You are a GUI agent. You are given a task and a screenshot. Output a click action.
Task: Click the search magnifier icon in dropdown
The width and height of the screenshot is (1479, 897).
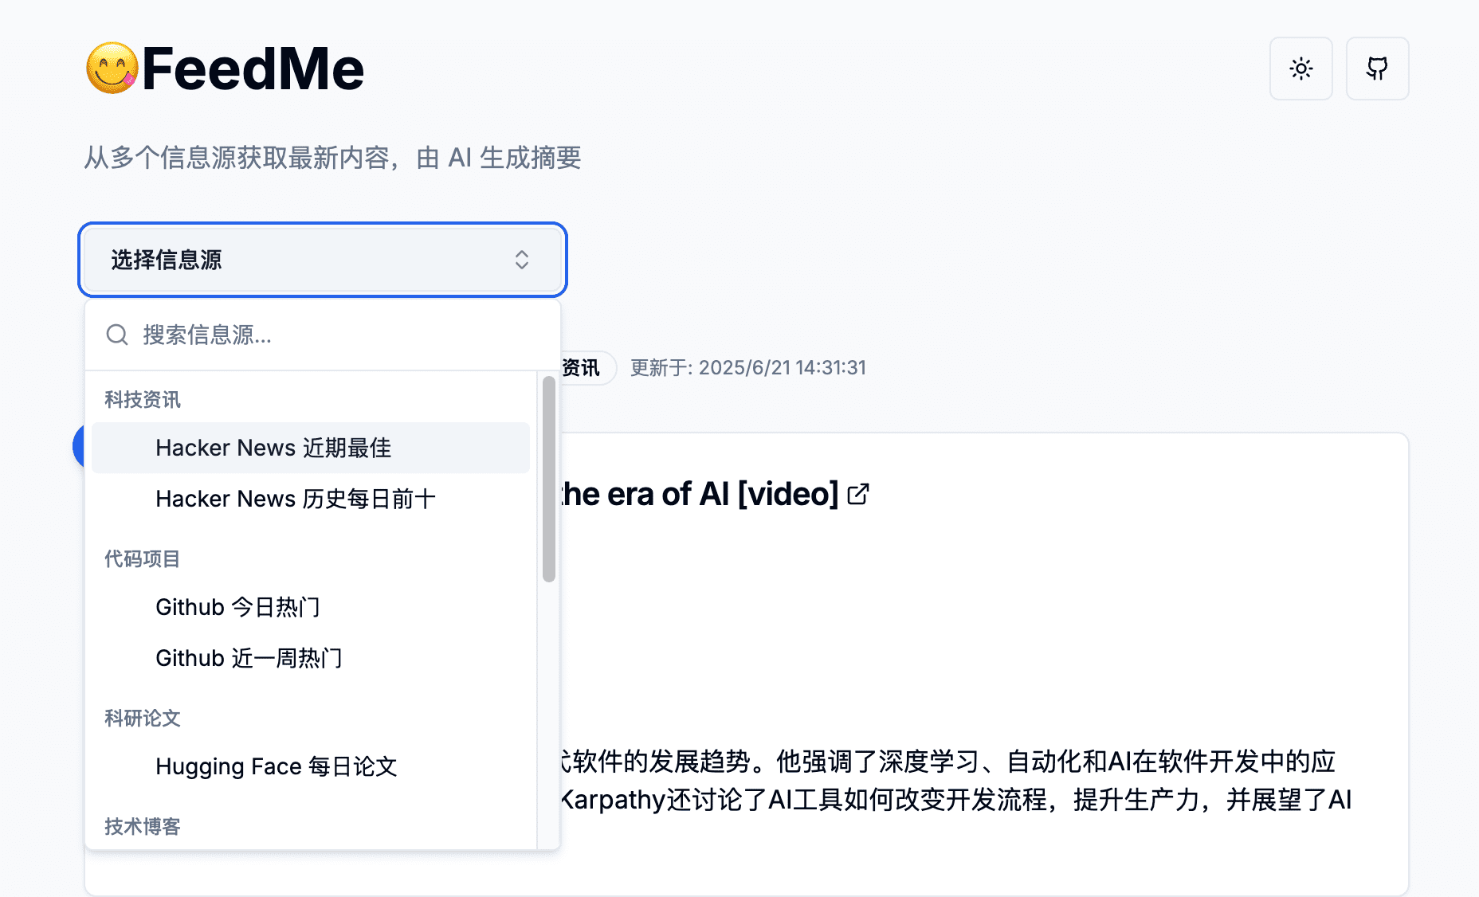click(x=117, y=335)
